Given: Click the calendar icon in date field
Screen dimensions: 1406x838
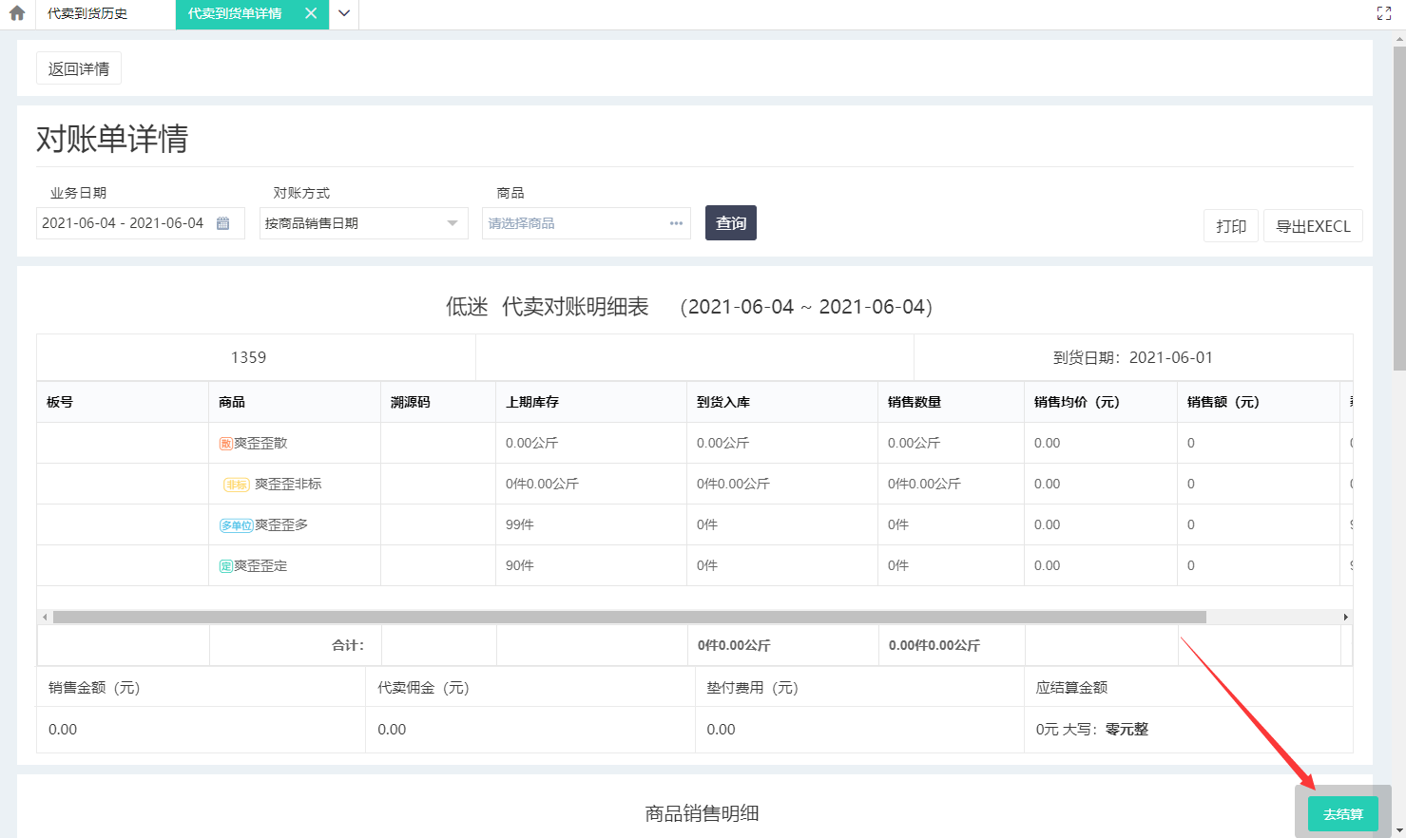Looking at the screenshot, I should click(x=222, y=223).
